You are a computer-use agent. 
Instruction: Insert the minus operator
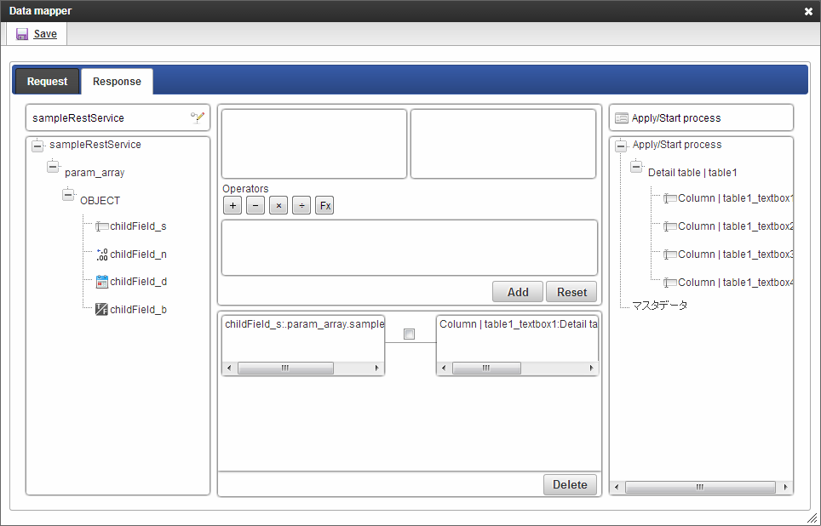click(x=255, y=206)
